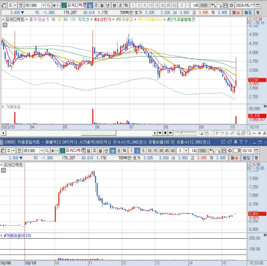Open data table grid icon in lower chart
The height and width of the screenshot is (266, 267).
3,170
